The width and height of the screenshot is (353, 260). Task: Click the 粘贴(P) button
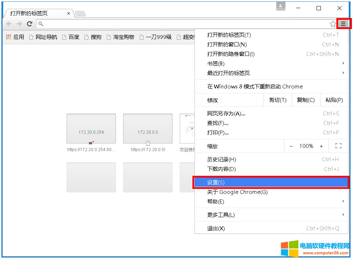click(334, 100)
